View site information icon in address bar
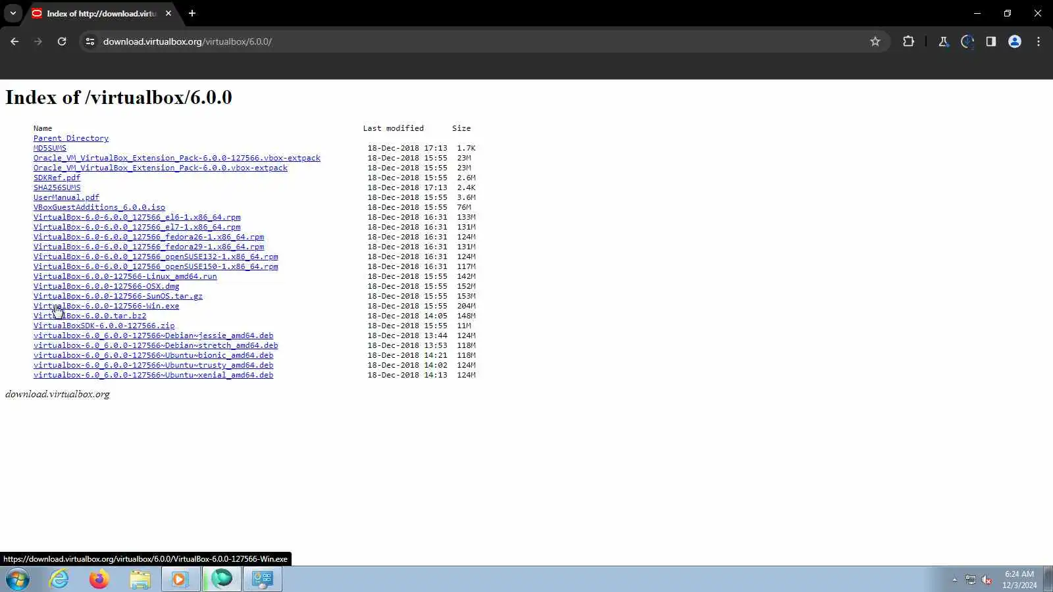The width and height of the screenshot is (1053, 592). tap(90, 41)
